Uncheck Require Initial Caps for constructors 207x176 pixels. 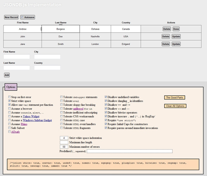tap(106, 124)
